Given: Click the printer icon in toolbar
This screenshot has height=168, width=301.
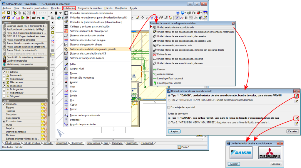Looking at the screenshot, I should (189, 13).
